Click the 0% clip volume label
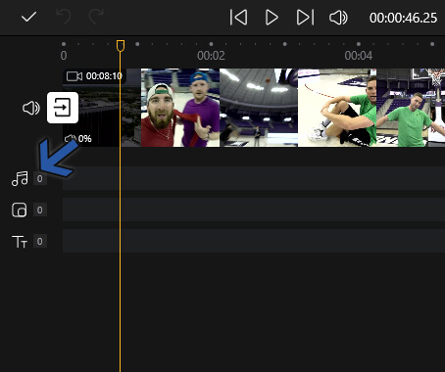 [x=84, y=139]
